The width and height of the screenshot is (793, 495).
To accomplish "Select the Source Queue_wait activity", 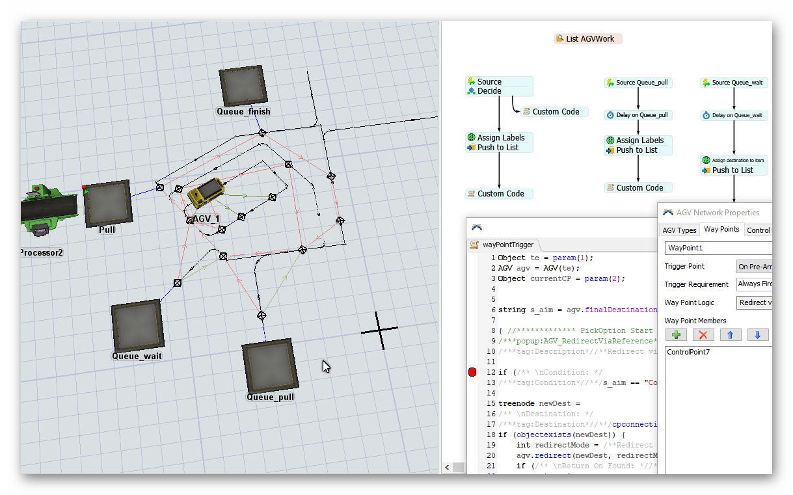I will point(734,83).
